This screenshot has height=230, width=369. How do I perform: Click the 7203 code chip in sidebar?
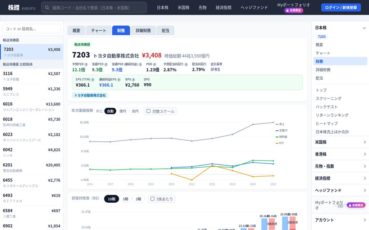(321, 37)
